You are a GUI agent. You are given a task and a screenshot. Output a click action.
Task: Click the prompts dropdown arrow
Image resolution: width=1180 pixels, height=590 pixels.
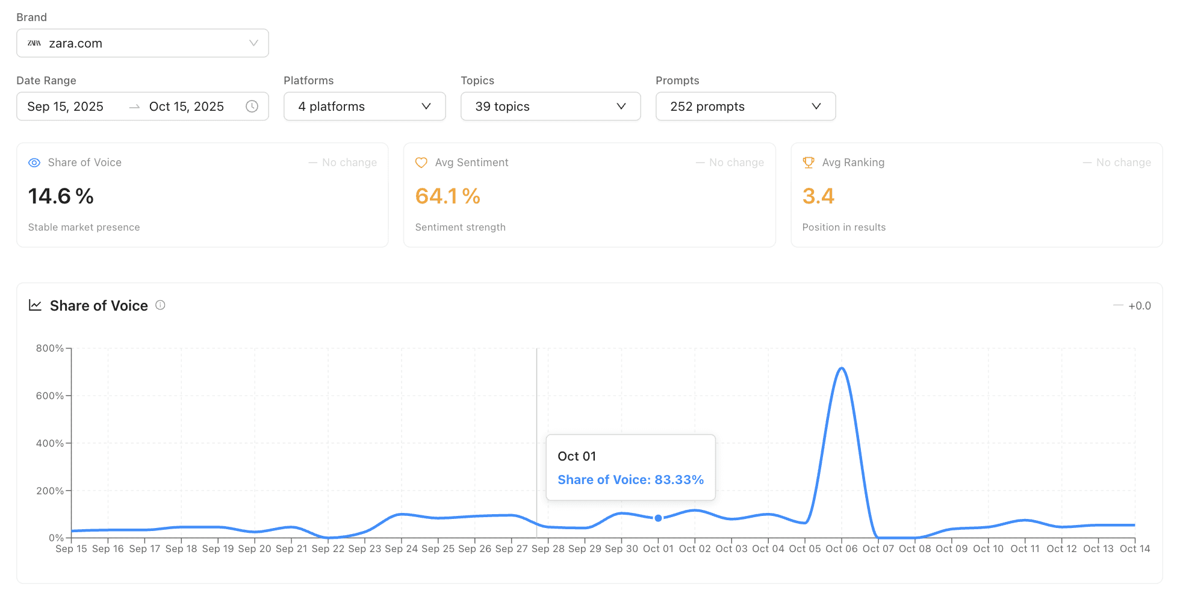coord(816,107)
